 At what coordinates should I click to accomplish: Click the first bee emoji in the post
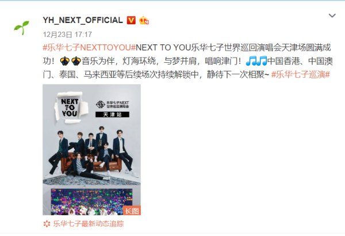point(64,61)
